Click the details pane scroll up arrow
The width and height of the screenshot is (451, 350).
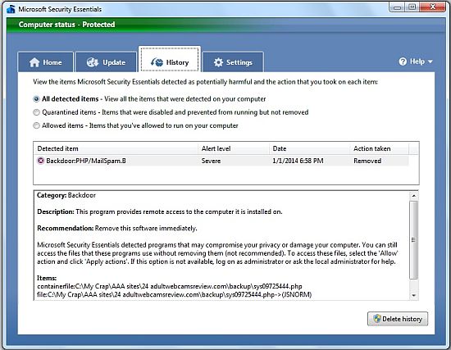coord(413,196)
